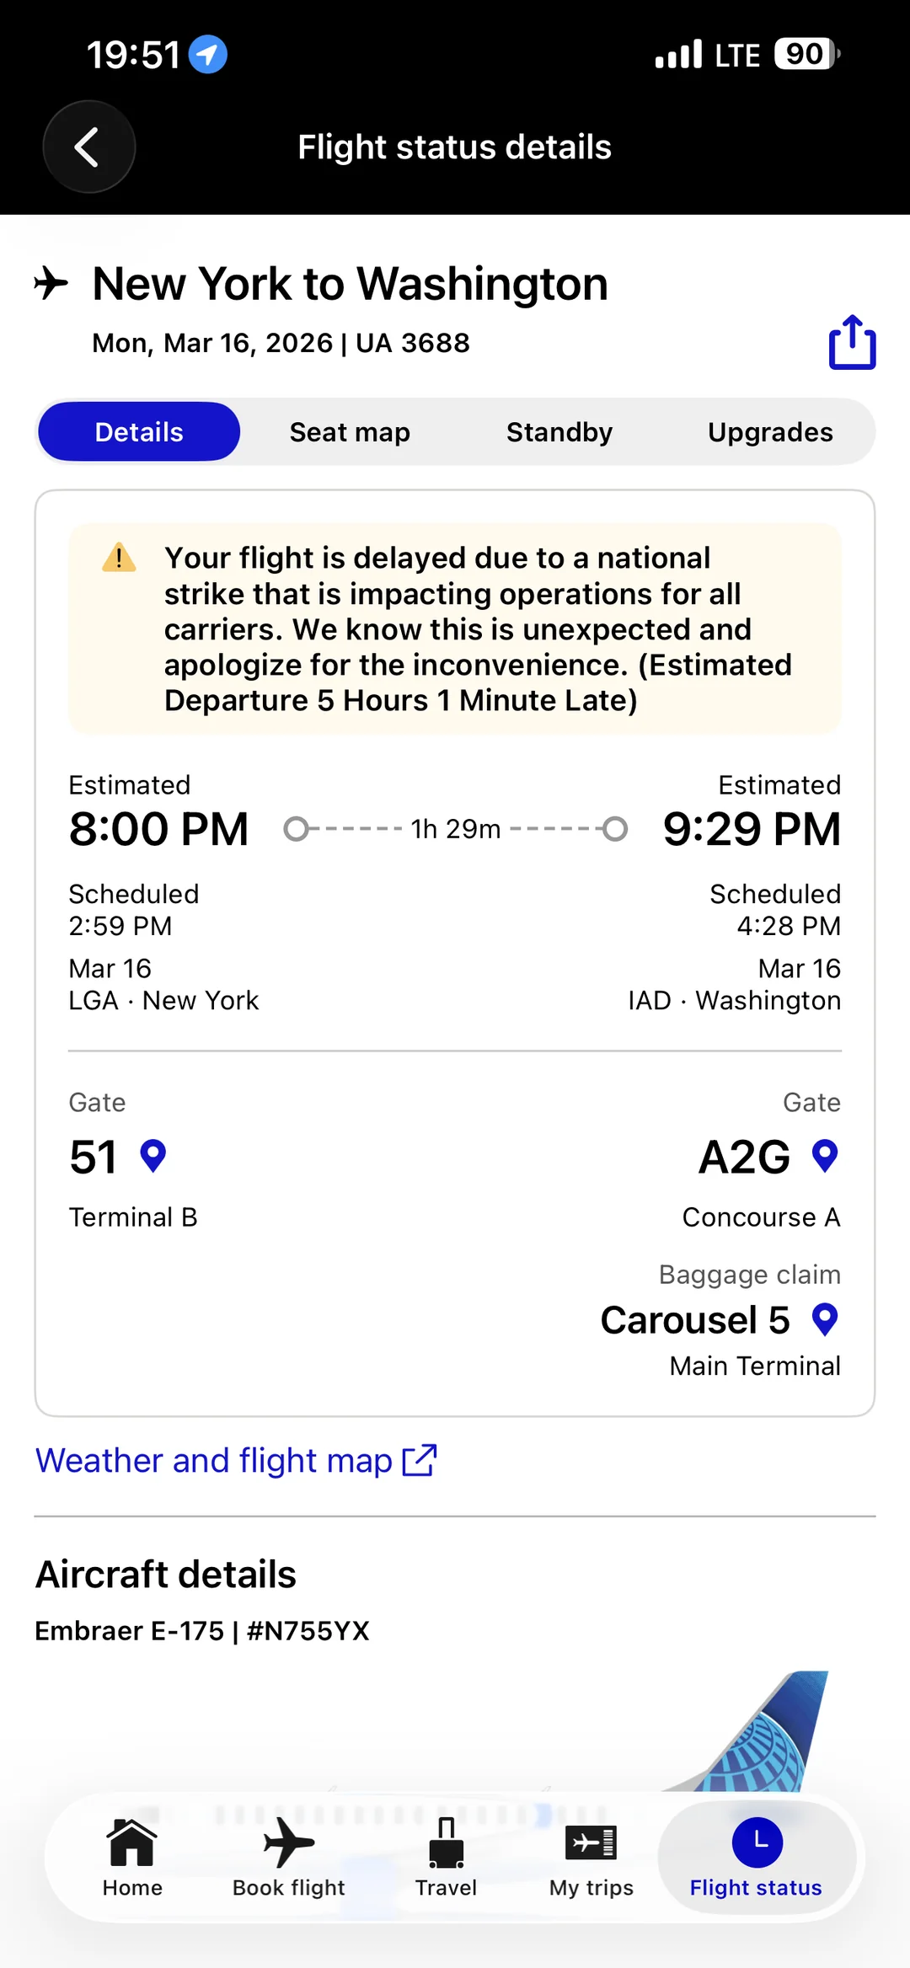Tap the back arrow button
The height and width of the screenshot is (1968, 910).
click(88, 147)
